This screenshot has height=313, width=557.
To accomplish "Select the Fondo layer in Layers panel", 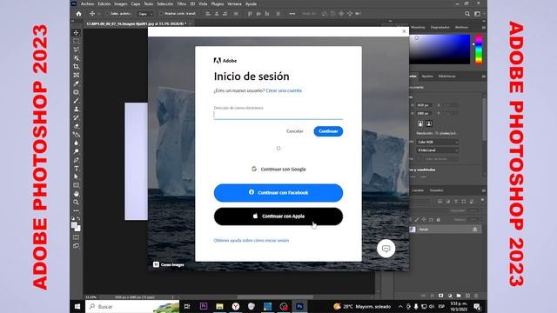I will click(x=446, y=230).
